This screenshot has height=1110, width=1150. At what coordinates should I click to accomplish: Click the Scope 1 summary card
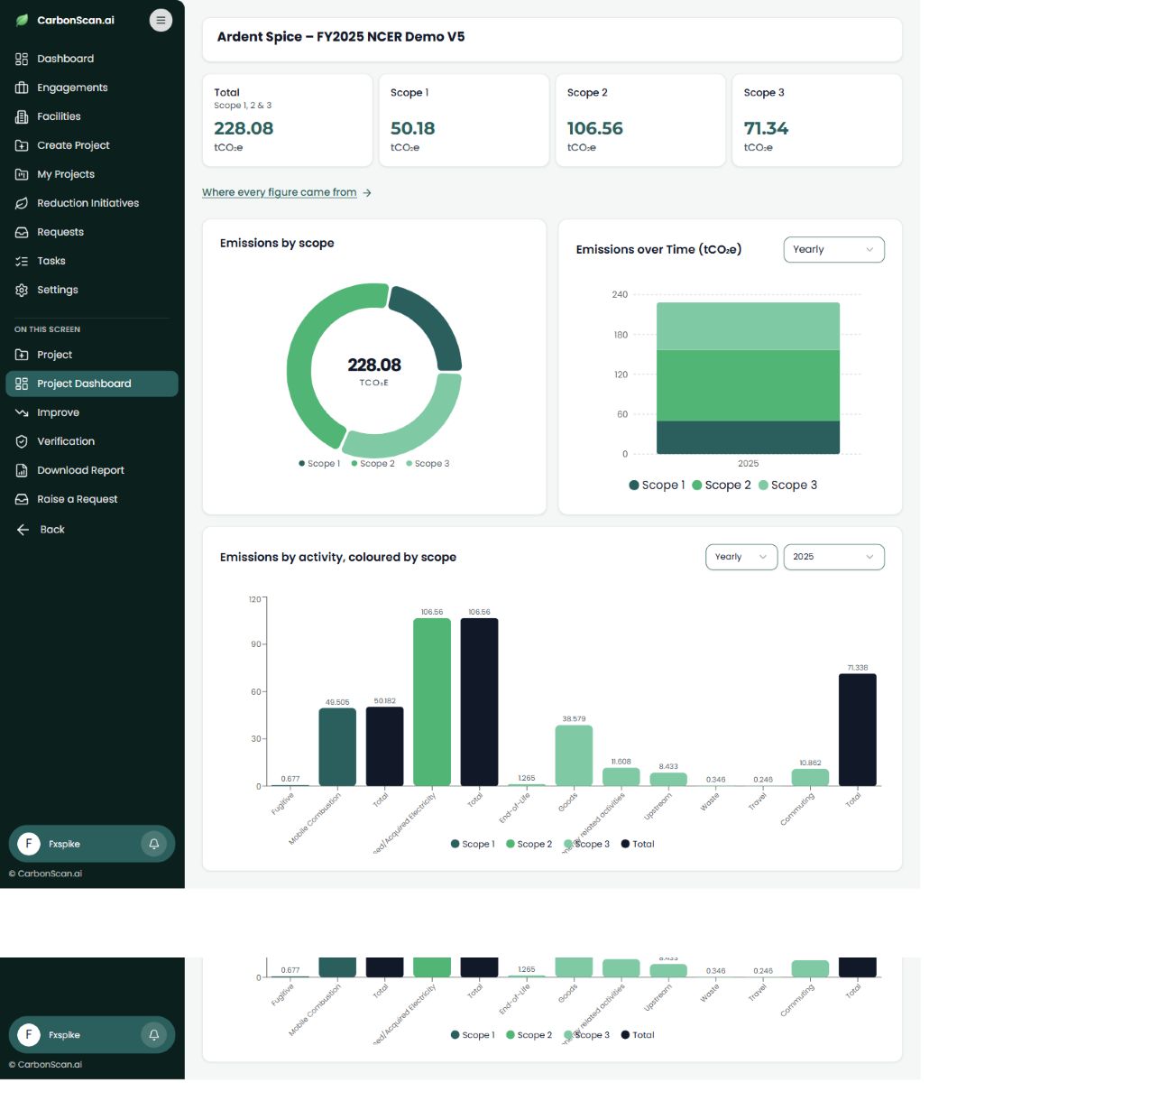click(464, 120)
